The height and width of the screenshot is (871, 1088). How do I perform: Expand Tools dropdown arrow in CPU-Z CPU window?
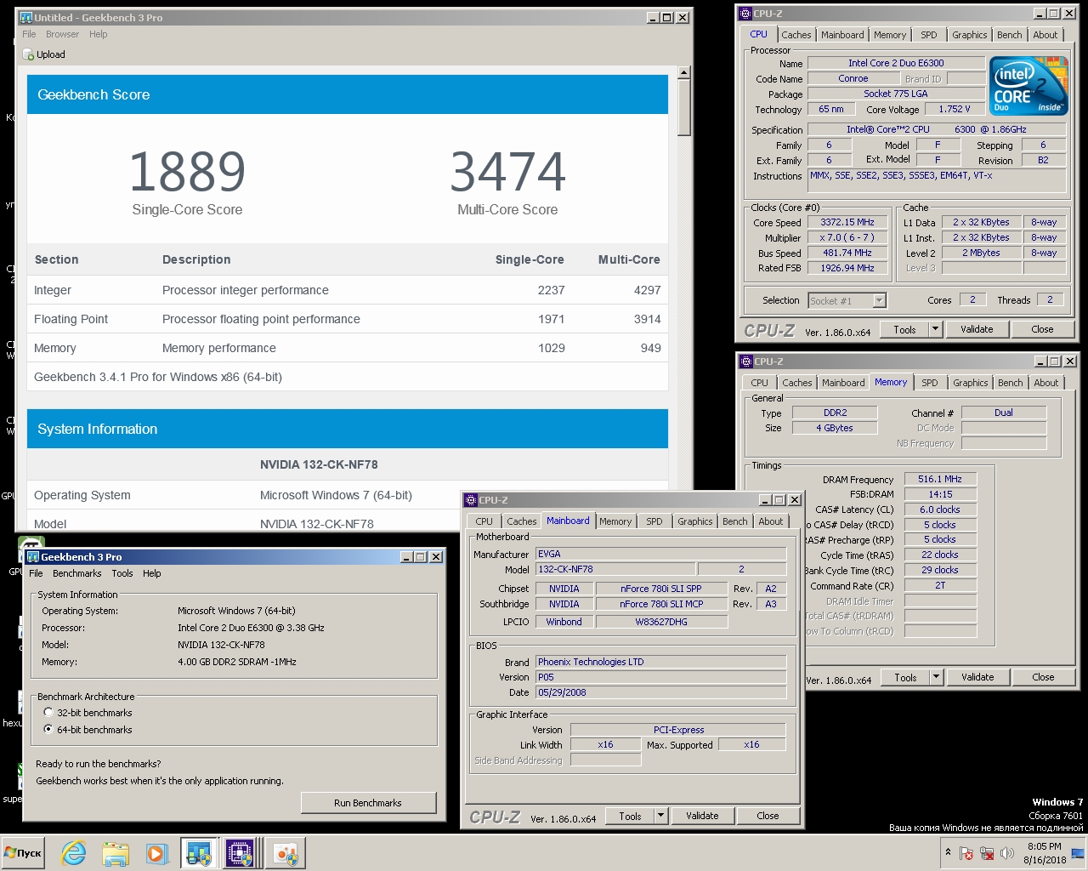click(935, 329)
